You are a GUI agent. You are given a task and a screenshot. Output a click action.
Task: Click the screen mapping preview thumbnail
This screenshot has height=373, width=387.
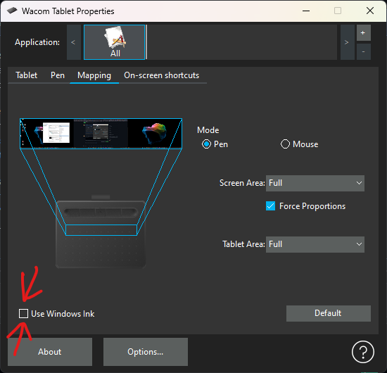tap(101, 134)
